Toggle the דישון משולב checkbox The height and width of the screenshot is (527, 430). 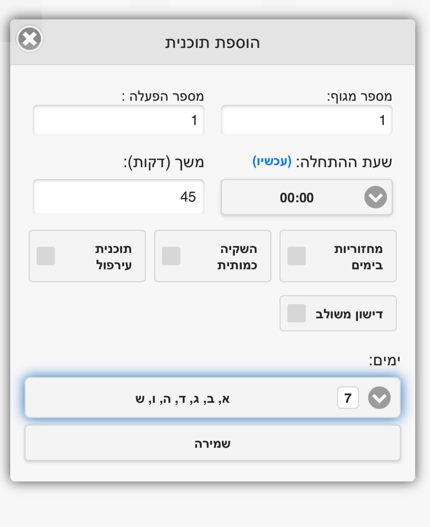[296, 313]
